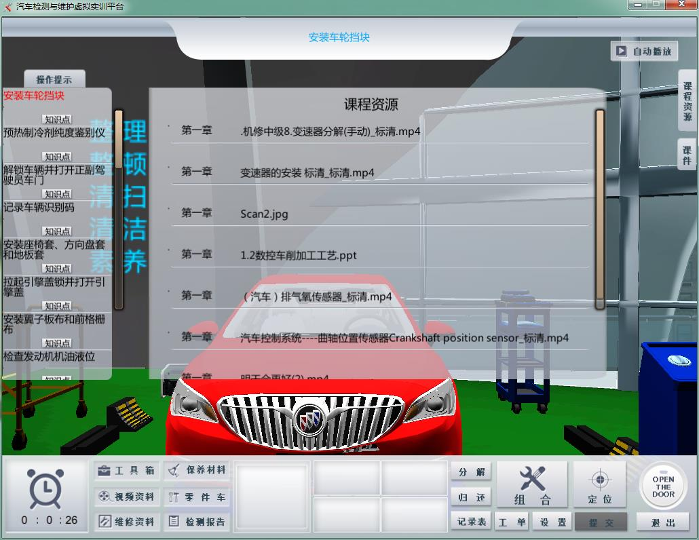
Task: Switch to the 课程资源 side tab
Action: pyautogui.click(x=687, y=100)
